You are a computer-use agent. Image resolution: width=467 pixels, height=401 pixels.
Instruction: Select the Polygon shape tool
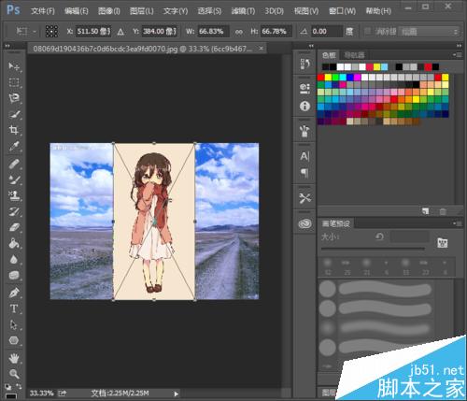click(x=14, y=340)
